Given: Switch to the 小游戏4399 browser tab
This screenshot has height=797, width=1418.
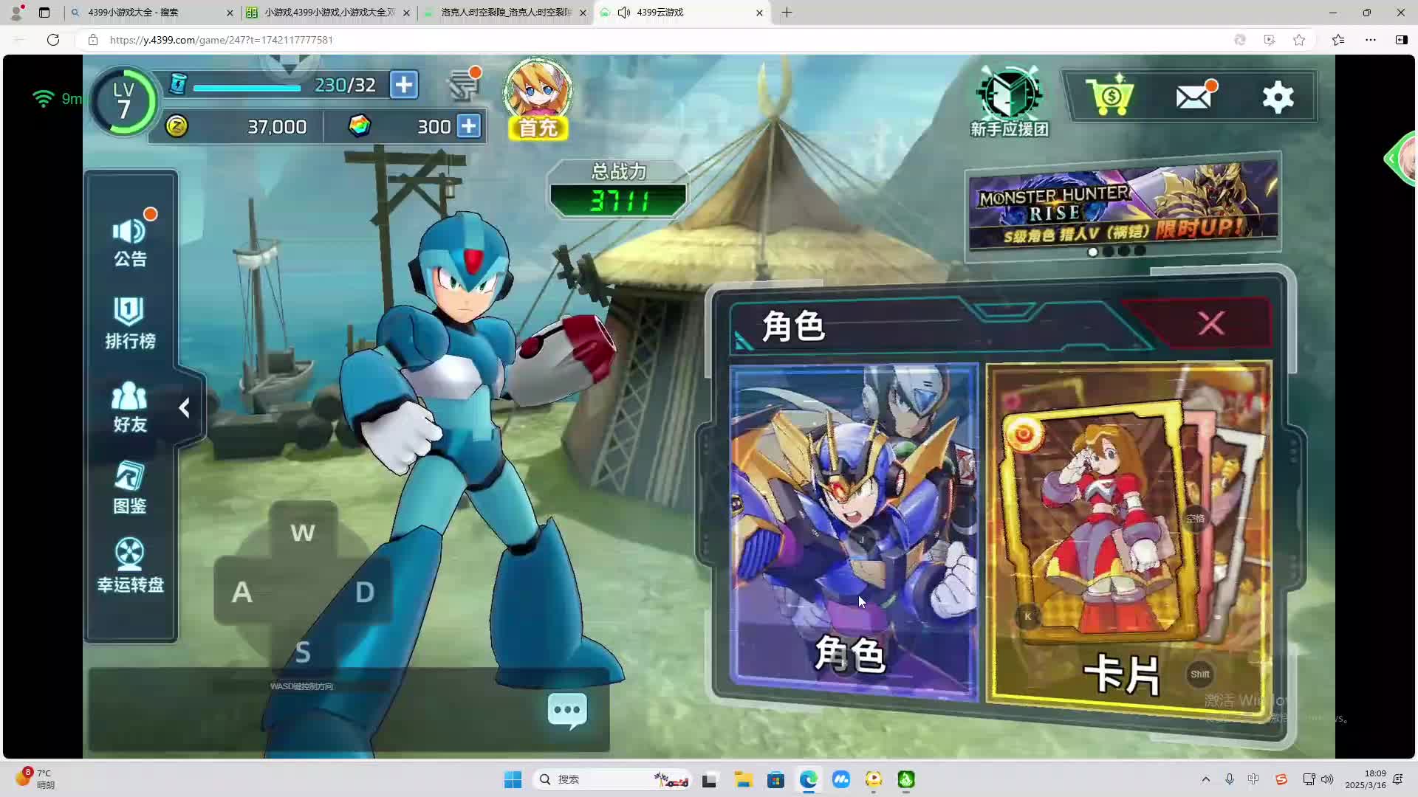Looking at the screenshot, I should click(x=329, y=13).
